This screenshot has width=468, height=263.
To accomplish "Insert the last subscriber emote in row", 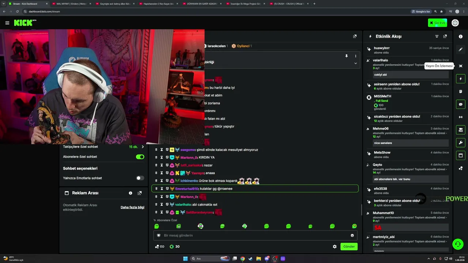I will 354,226.
